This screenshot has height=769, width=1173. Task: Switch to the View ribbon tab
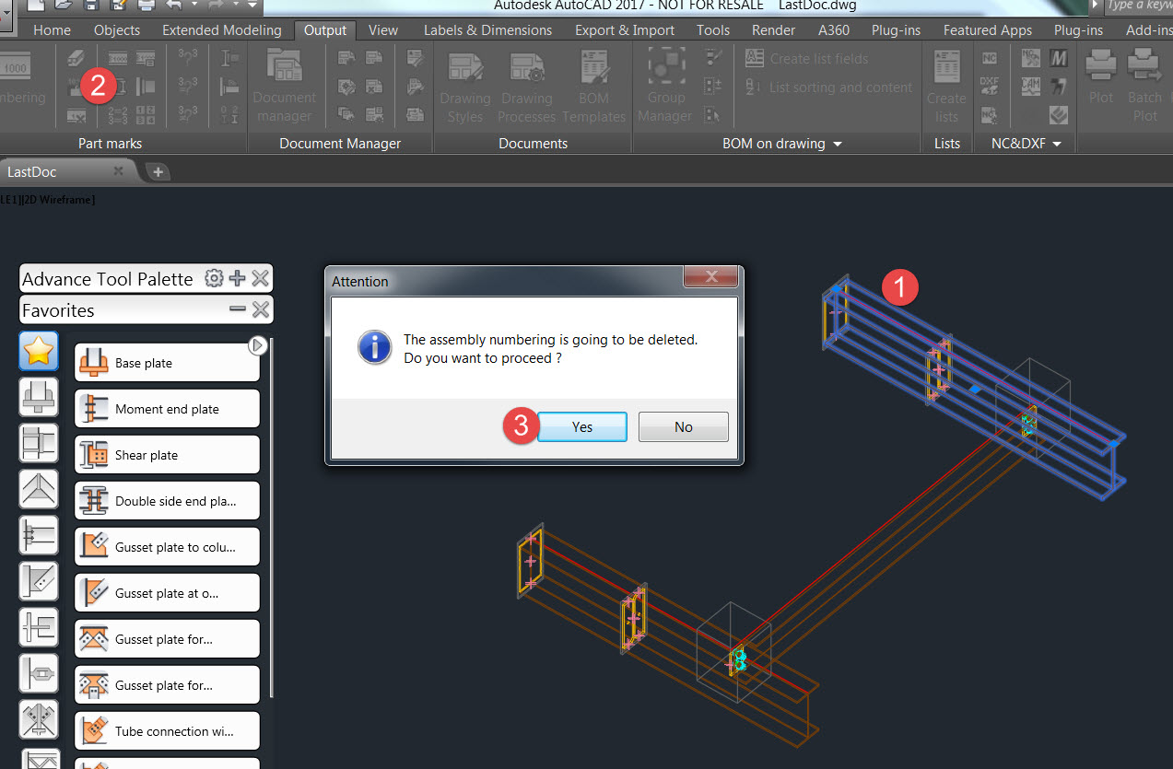pyautogui.click(x=382, y=30)
